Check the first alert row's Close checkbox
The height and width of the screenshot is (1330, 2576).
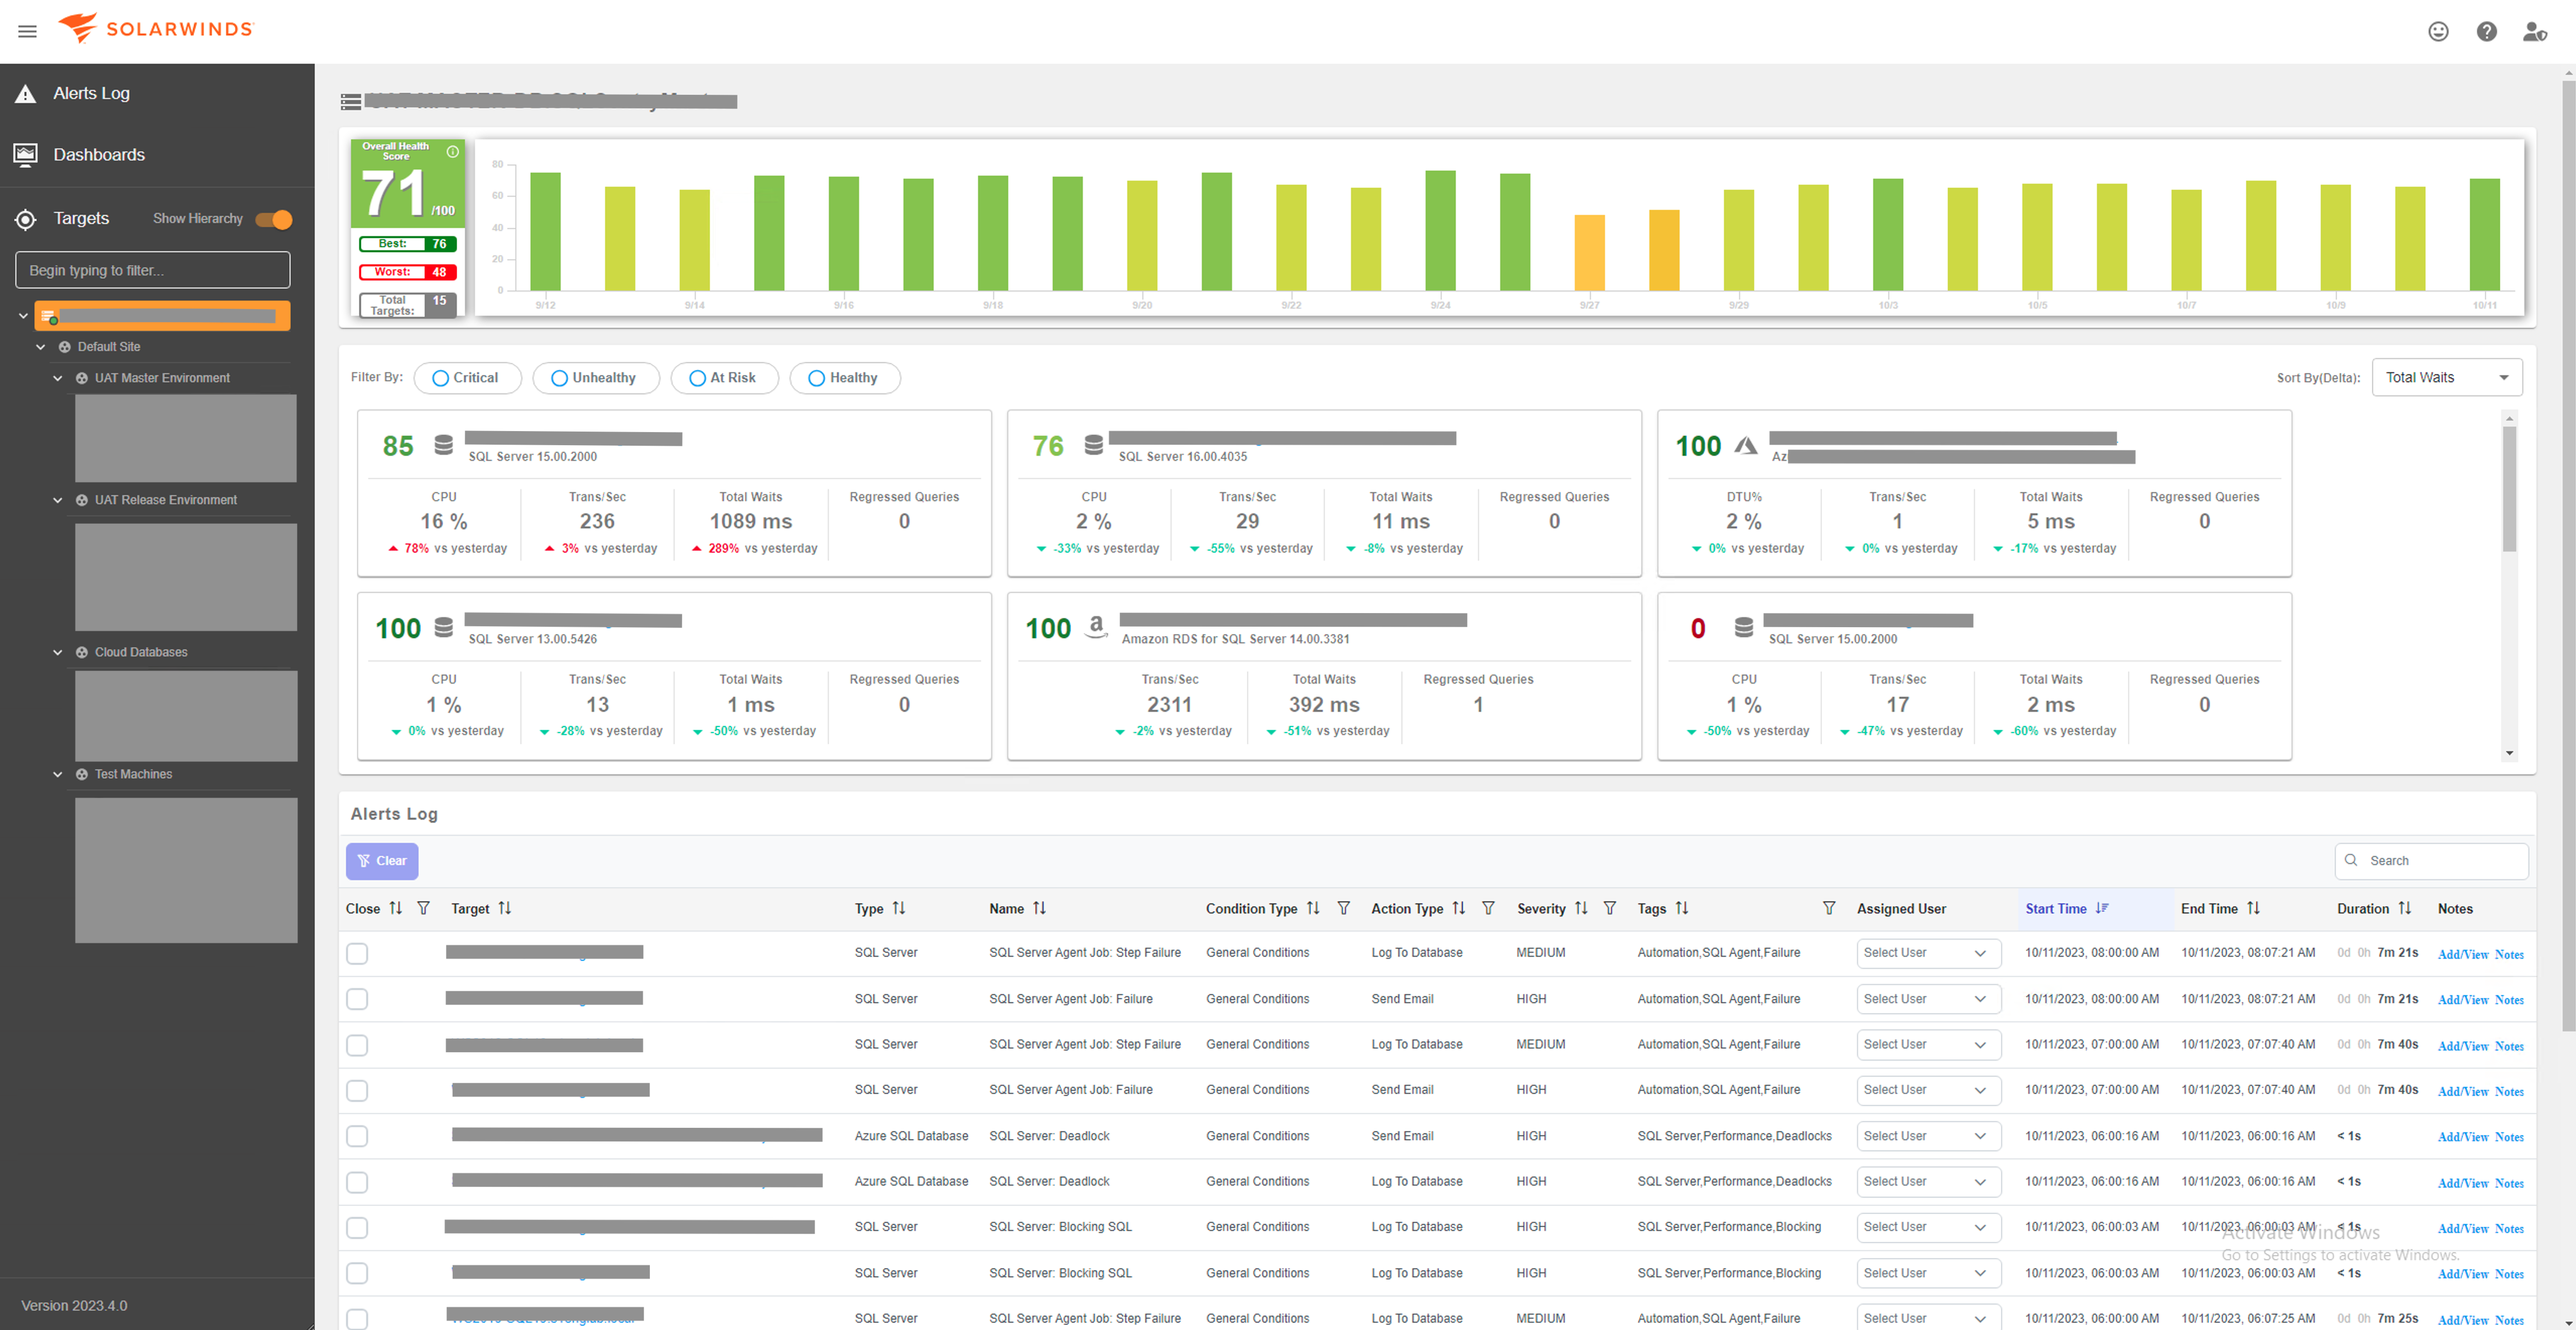pyautogui.click(x=357, y=953)
